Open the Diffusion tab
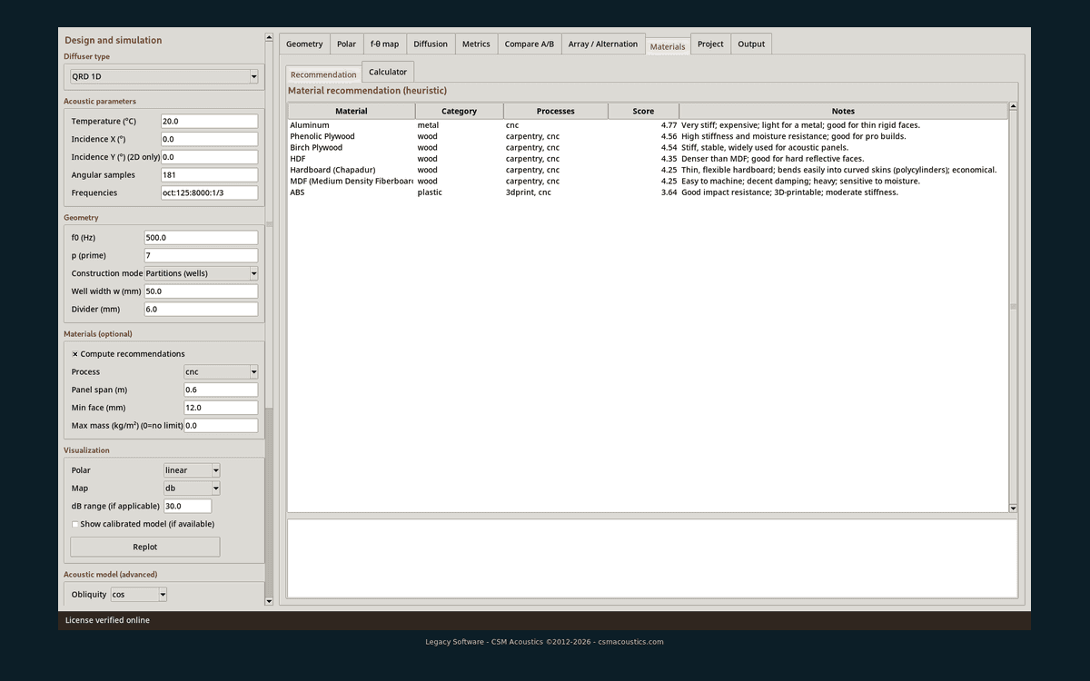Screen dimensions: 1090x681 point(431,44)
